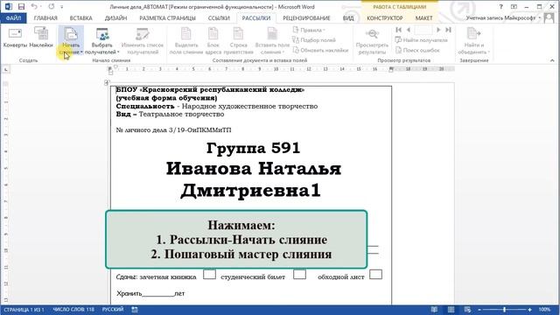The width and height of the screenshot is (560, 315).
Task: Click the Word Help question mark
Action: click(501, 6)
